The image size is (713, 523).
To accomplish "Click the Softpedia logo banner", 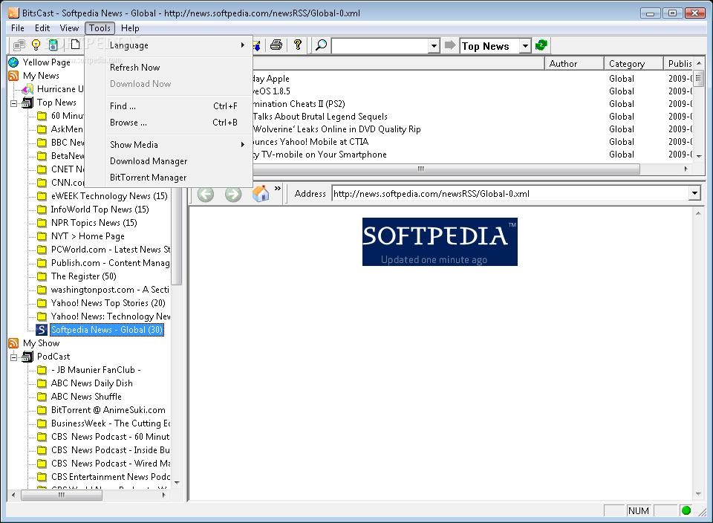I will [x=440, y=241].
